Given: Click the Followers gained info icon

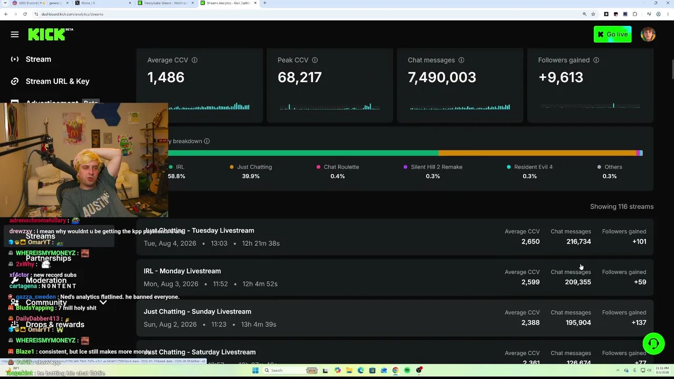Looking at the screenshot, I should pyautogui.click(x=596, y=60).
